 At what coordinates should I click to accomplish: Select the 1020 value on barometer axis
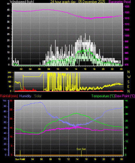[x=127, y=12]
